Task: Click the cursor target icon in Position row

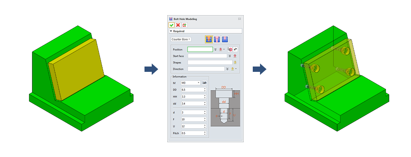Action: coord(230,49)
